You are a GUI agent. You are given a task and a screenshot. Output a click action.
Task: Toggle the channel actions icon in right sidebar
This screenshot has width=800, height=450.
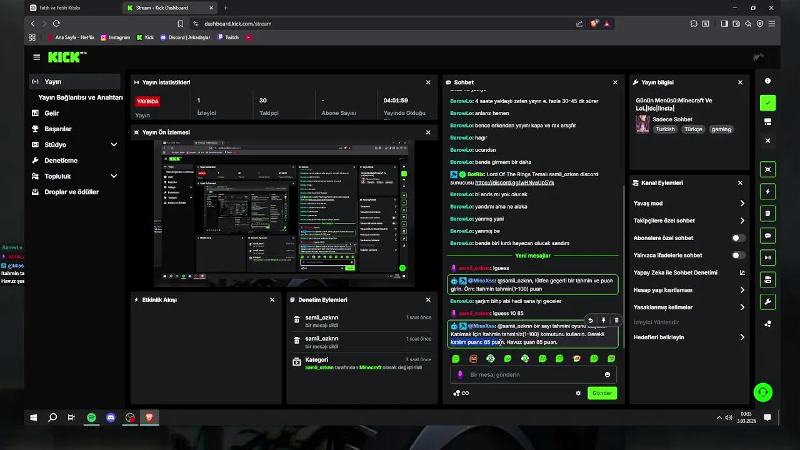[x=767, y=279]
